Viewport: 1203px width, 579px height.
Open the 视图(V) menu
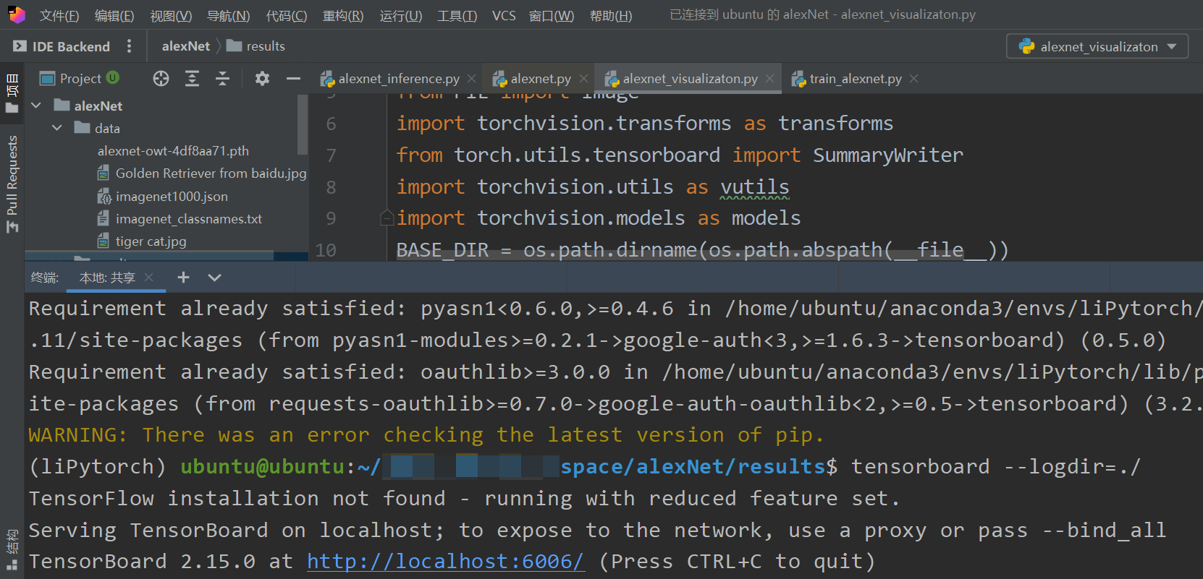[171, 16]
